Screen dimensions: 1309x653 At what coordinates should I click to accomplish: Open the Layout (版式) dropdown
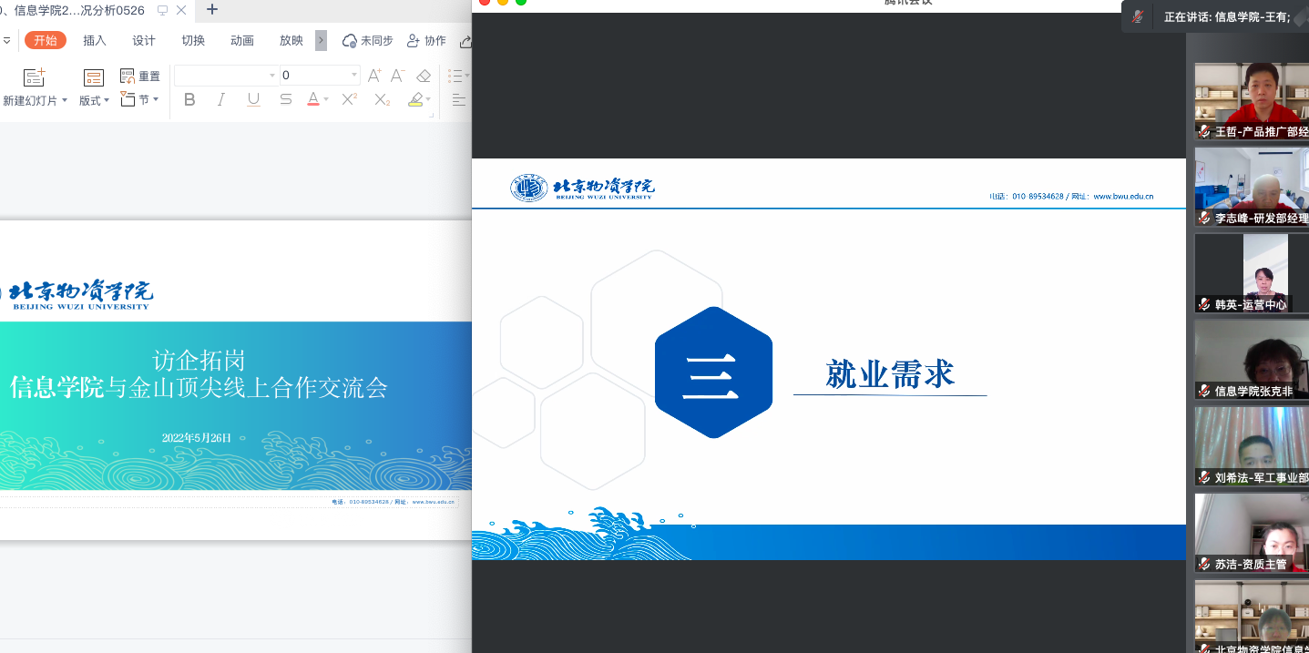pos(94,100)
